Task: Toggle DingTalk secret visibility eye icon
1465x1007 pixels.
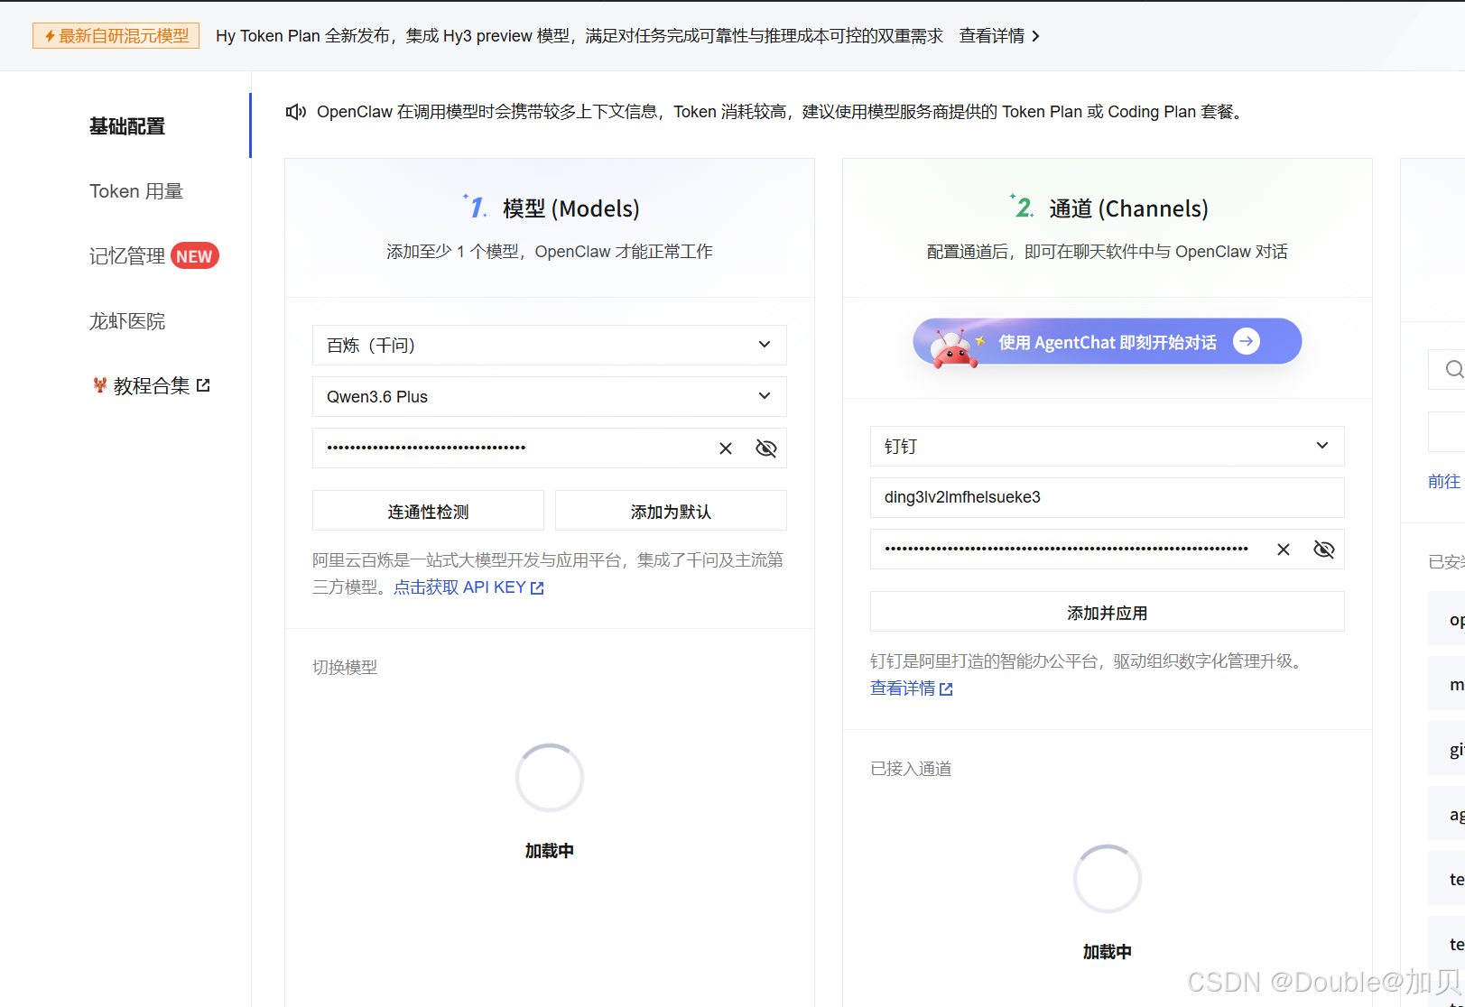Action: coord(1324,550)
